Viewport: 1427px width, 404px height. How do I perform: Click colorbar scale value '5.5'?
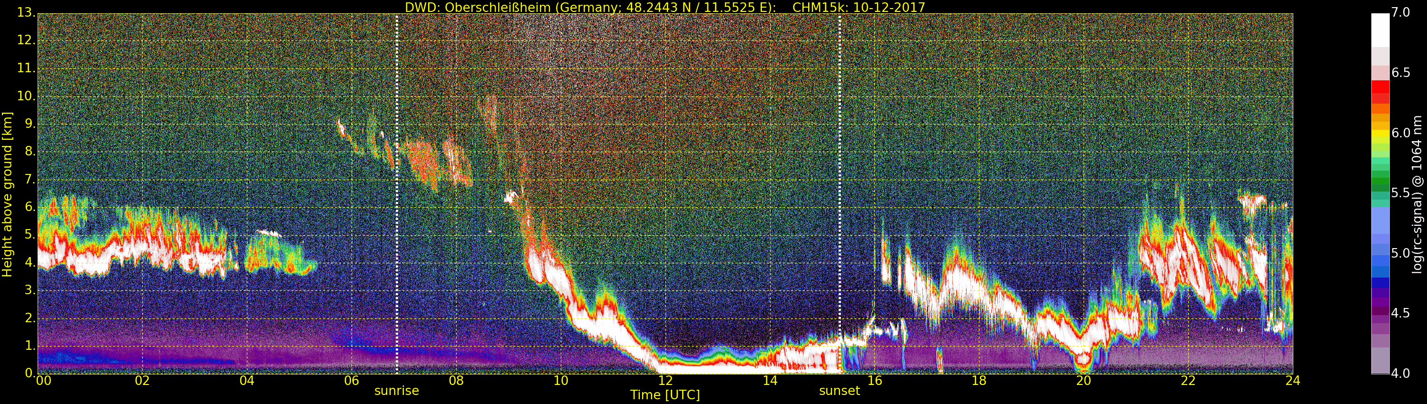pos(1401,193)
